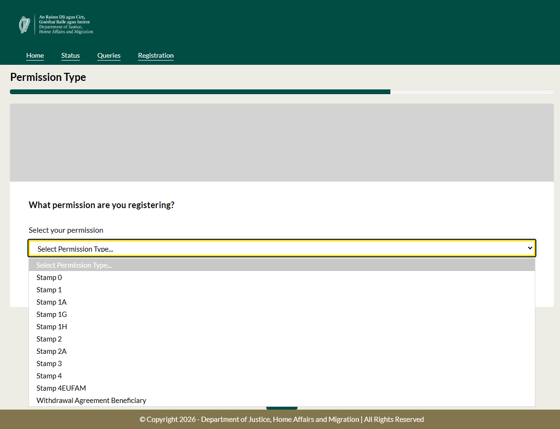
Task: Select the Stamp 1 option
Action: 282,289
